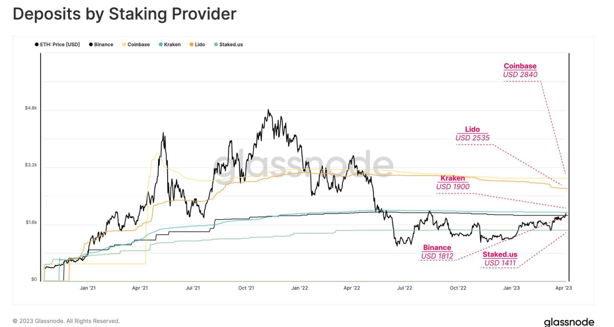The image size is (614, 327).
Task: Click the Deposits by Staking Provider title
Action: [x=124, y=14]
